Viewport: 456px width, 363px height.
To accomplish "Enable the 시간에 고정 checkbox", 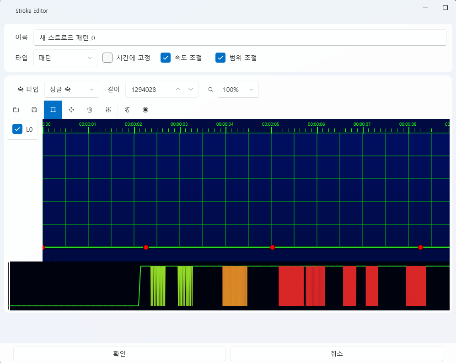I will (x=107, y=58).
